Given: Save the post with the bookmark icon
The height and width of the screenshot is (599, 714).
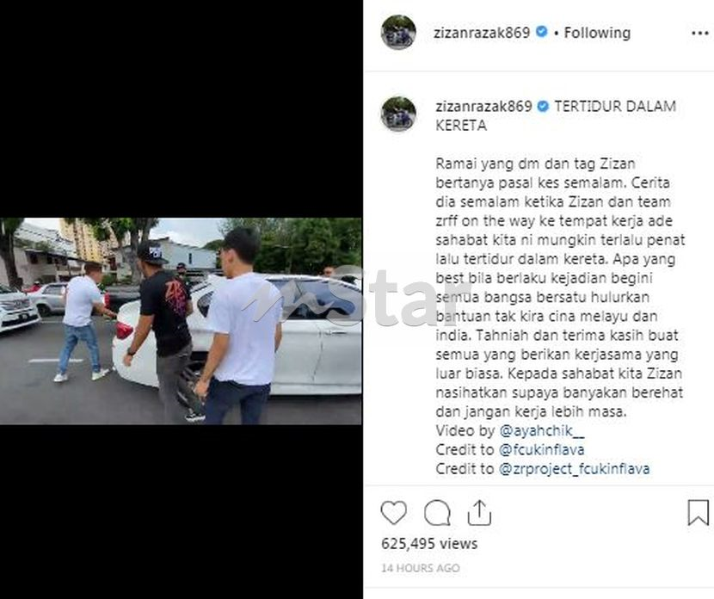Looking at the screenshot, I should tap(698, 512).
